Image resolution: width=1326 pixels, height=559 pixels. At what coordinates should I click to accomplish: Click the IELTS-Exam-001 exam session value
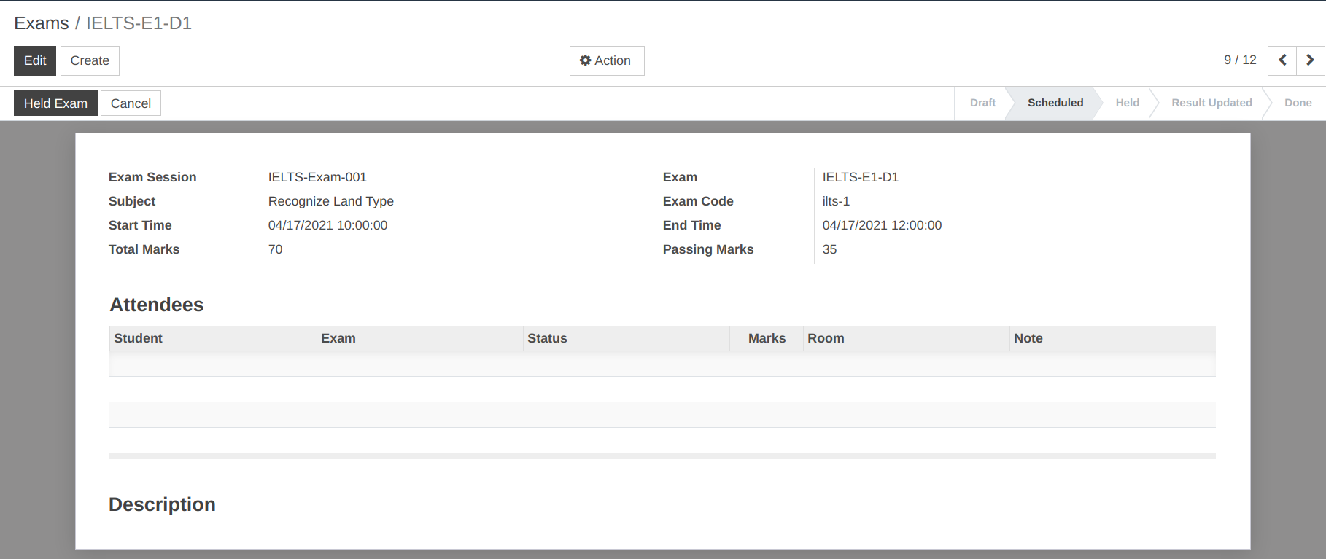[317, 177]
